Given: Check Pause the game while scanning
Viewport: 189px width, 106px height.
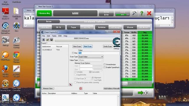Looking at the screenshot, I should click(x=75, y=82).
